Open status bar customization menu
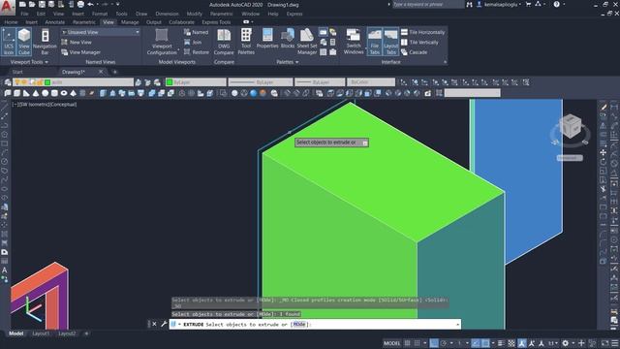The width and height of the screenshot is (620, 349). [x=615, y=343]
